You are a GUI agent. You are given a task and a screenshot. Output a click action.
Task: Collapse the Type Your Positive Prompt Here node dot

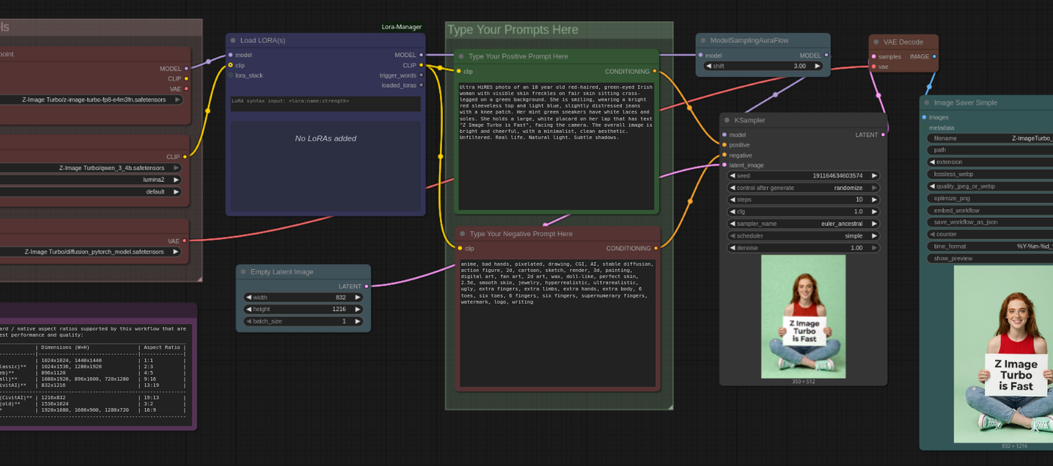click(461, 56)
